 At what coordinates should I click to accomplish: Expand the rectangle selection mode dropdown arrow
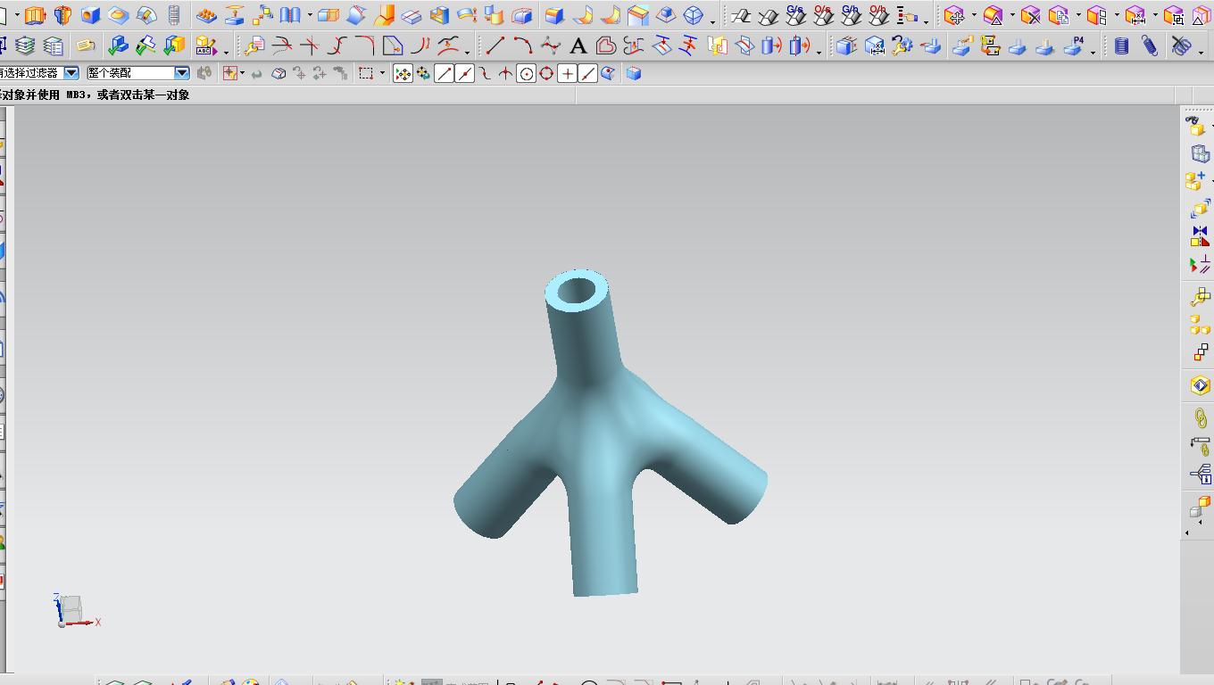click(x=382, y=74)
